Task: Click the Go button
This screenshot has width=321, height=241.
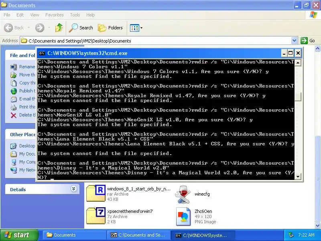Action: click(x=308, y=41)
